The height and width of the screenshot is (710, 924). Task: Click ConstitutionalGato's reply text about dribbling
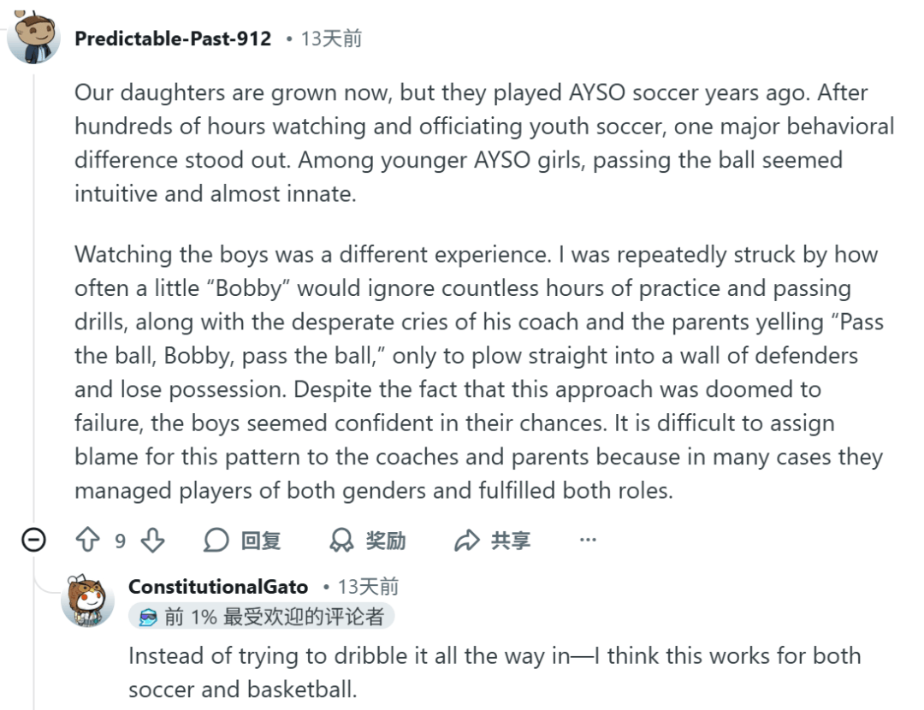click(x=494, y=672)
